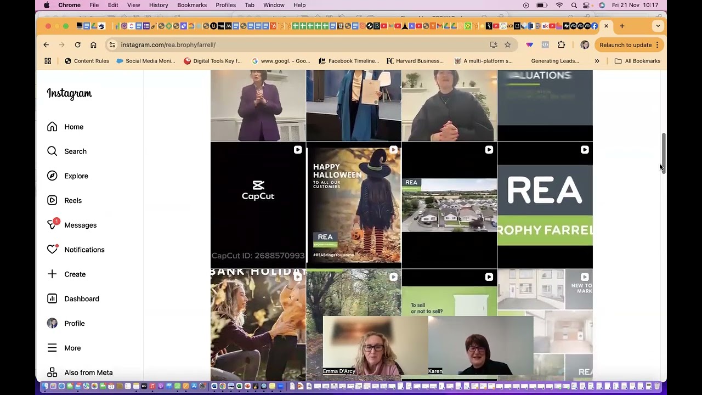Open the Valuations post
This screenshot has height=395, width=702.
click(x=545, y=105)
